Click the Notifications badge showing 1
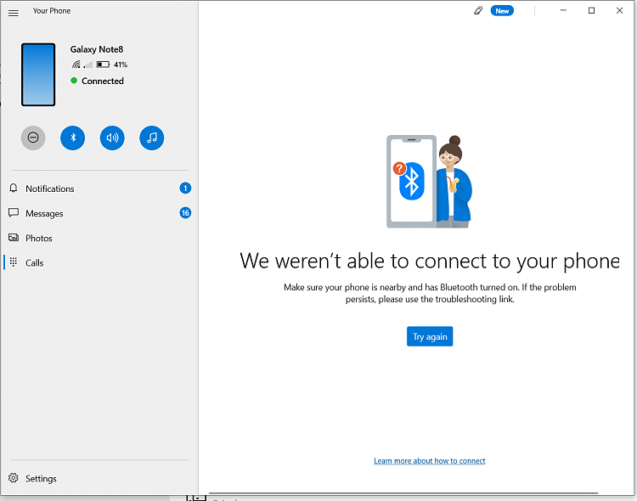The width and height of the screenshot is (637, 501). tap(185, 189)
